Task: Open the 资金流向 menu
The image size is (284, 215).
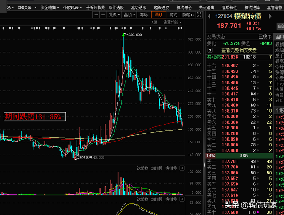Action: [x=50, y=8]
